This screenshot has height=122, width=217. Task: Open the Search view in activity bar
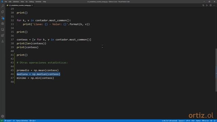click(3, 6)
